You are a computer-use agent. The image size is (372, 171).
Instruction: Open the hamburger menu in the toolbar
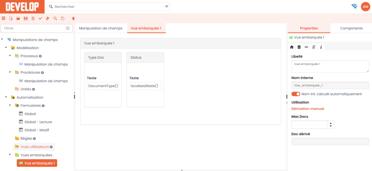(4, 18)
